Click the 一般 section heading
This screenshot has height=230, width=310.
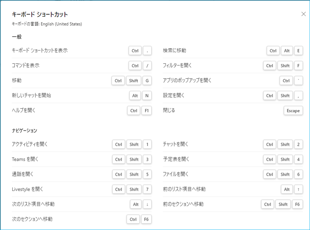click(x=17, y=37)
